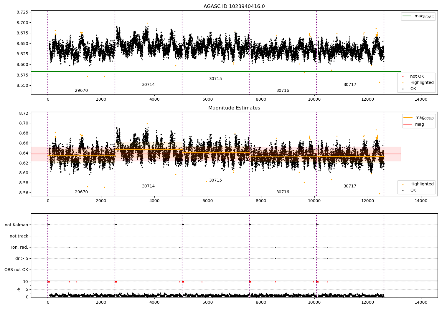Click the 'not Kalman' row label
442x309 pixels.
[17, 225]
